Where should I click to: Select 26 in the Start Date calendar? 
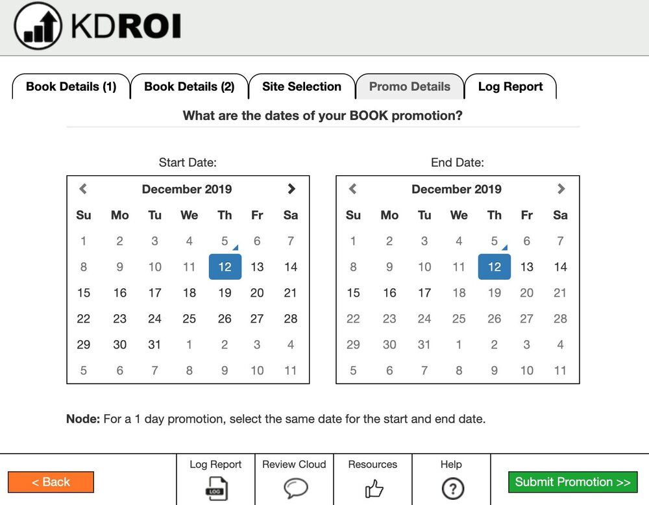pos(225,319)
